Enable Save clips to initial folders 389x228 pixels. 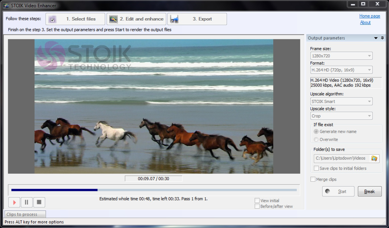coord(340,168)
